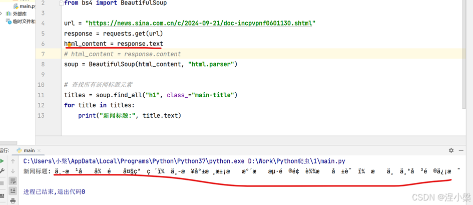The height and width of the screenshot is (205, 473).
Task: Click the 运行: panel label
Action: pyautogui.click(x=5, y=150)
